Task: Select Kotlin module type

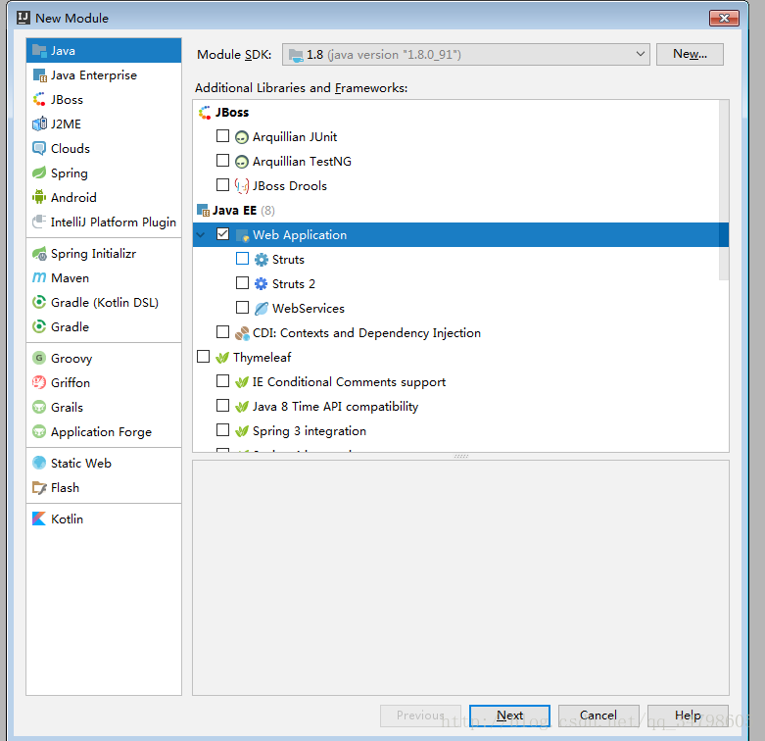Action: point(104,519)
